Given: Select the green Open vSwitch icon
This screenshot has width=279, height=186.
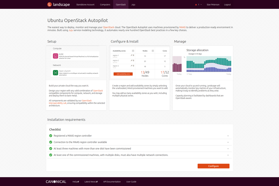Looking at the screenshot, I should (x=56, y=73).
